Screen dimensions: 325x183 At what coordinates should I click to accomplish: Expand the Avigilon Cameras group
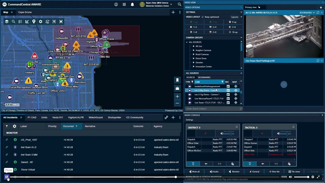click(193, 50)
